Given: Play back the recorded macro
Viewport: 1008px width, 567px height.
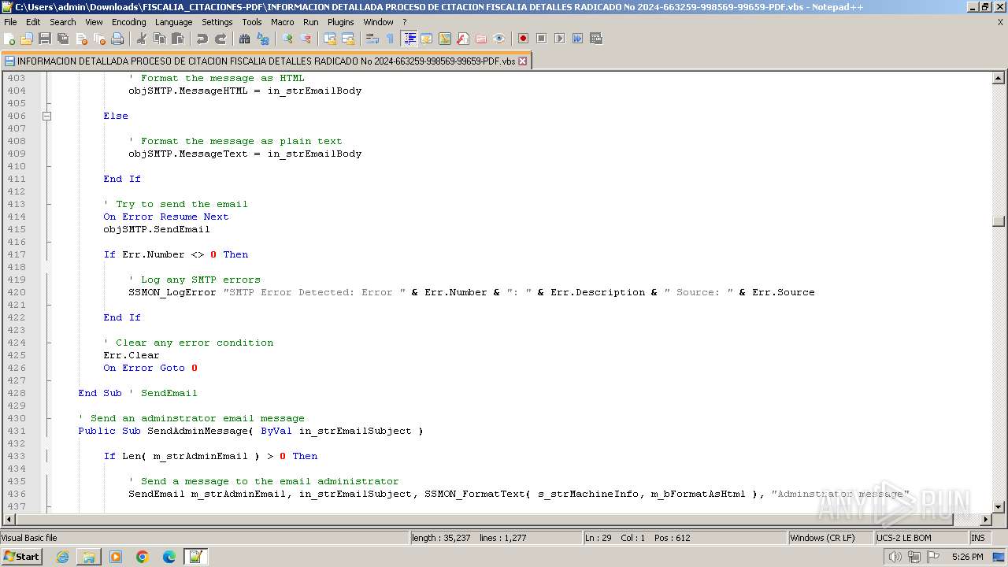Looking at the screenshot, I should click(x=560, y=39).
